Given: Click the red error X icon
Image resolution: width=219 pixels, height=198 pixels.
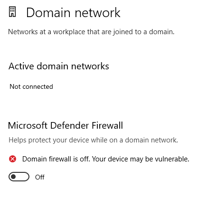Looking at the screenshot, I should pyautogui.click(x=12, y=159).
